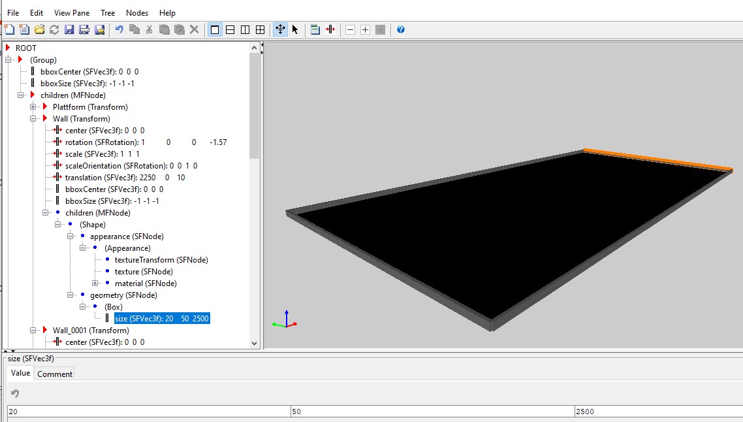Expand the Plattform (Transform) node
Screen dimensions: 743x422
pyautogui.click(x=33, y=107)
